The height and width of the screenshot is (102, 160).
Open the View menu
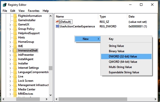coord(22,11)
